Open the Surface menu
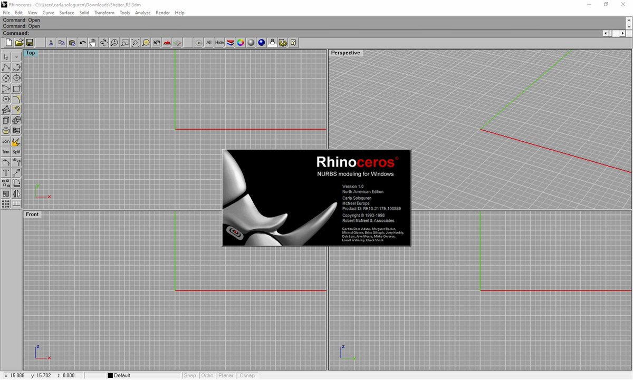The image size is (633, 380). pos(67,13)
